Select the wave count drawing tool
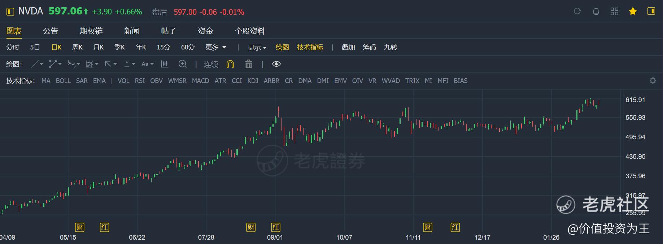The width and height of the screenshot is (663, 244). click(x=71, y=64)
